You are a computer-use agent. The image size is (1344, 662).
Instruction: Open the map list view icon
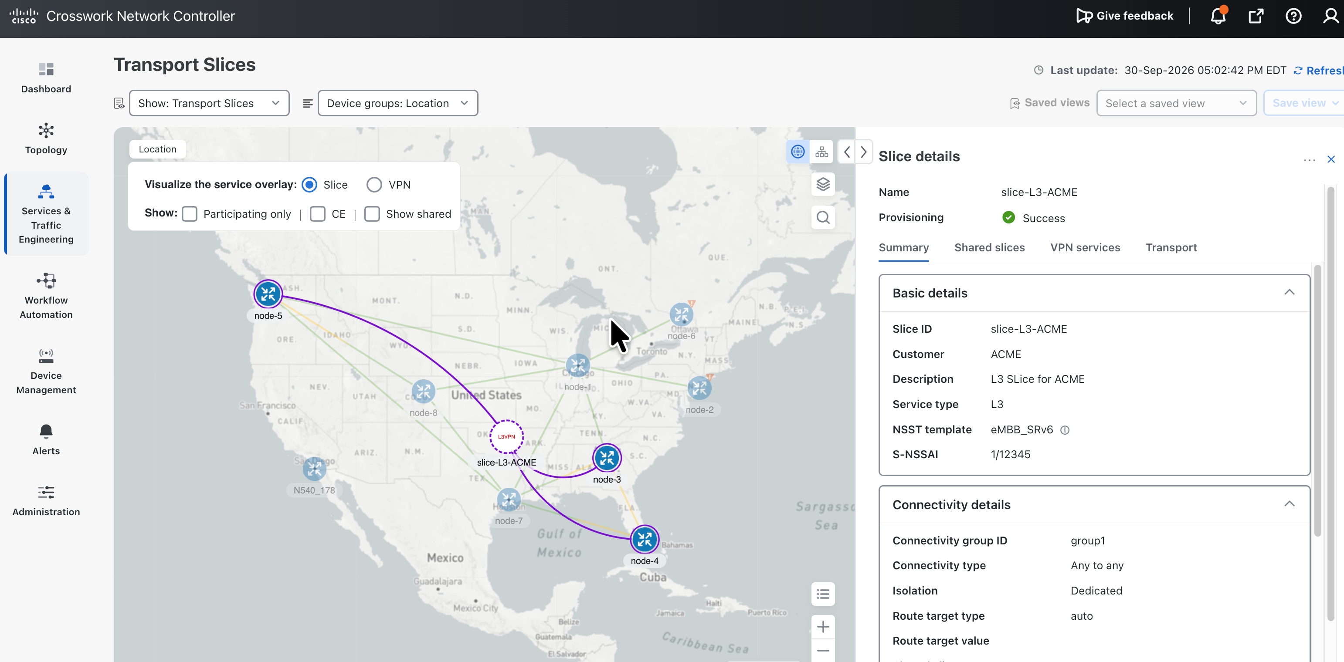[823, 594]
